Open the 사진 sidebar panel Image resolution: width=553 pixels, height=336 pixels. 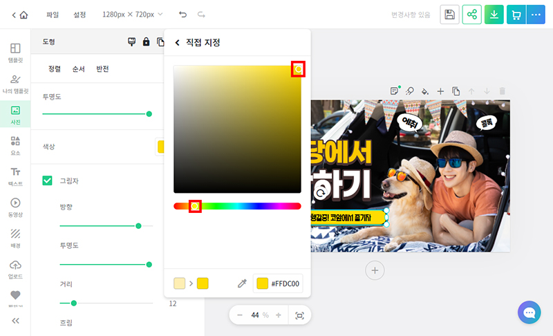click(x=15, y=115)
